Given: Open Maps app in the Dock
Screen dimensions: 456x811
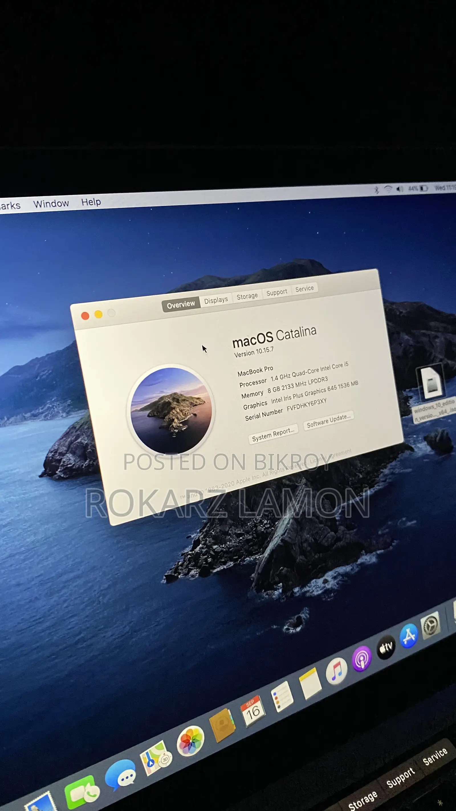Looking at the screenshot, I should pyautogui.click(x=156, y=758).
